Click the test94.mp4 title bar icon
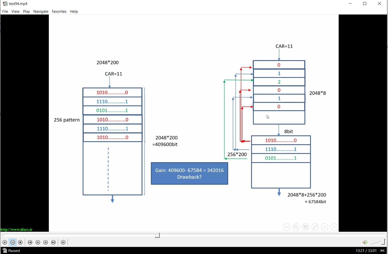 pyautogui.click(x=5, y=4)
